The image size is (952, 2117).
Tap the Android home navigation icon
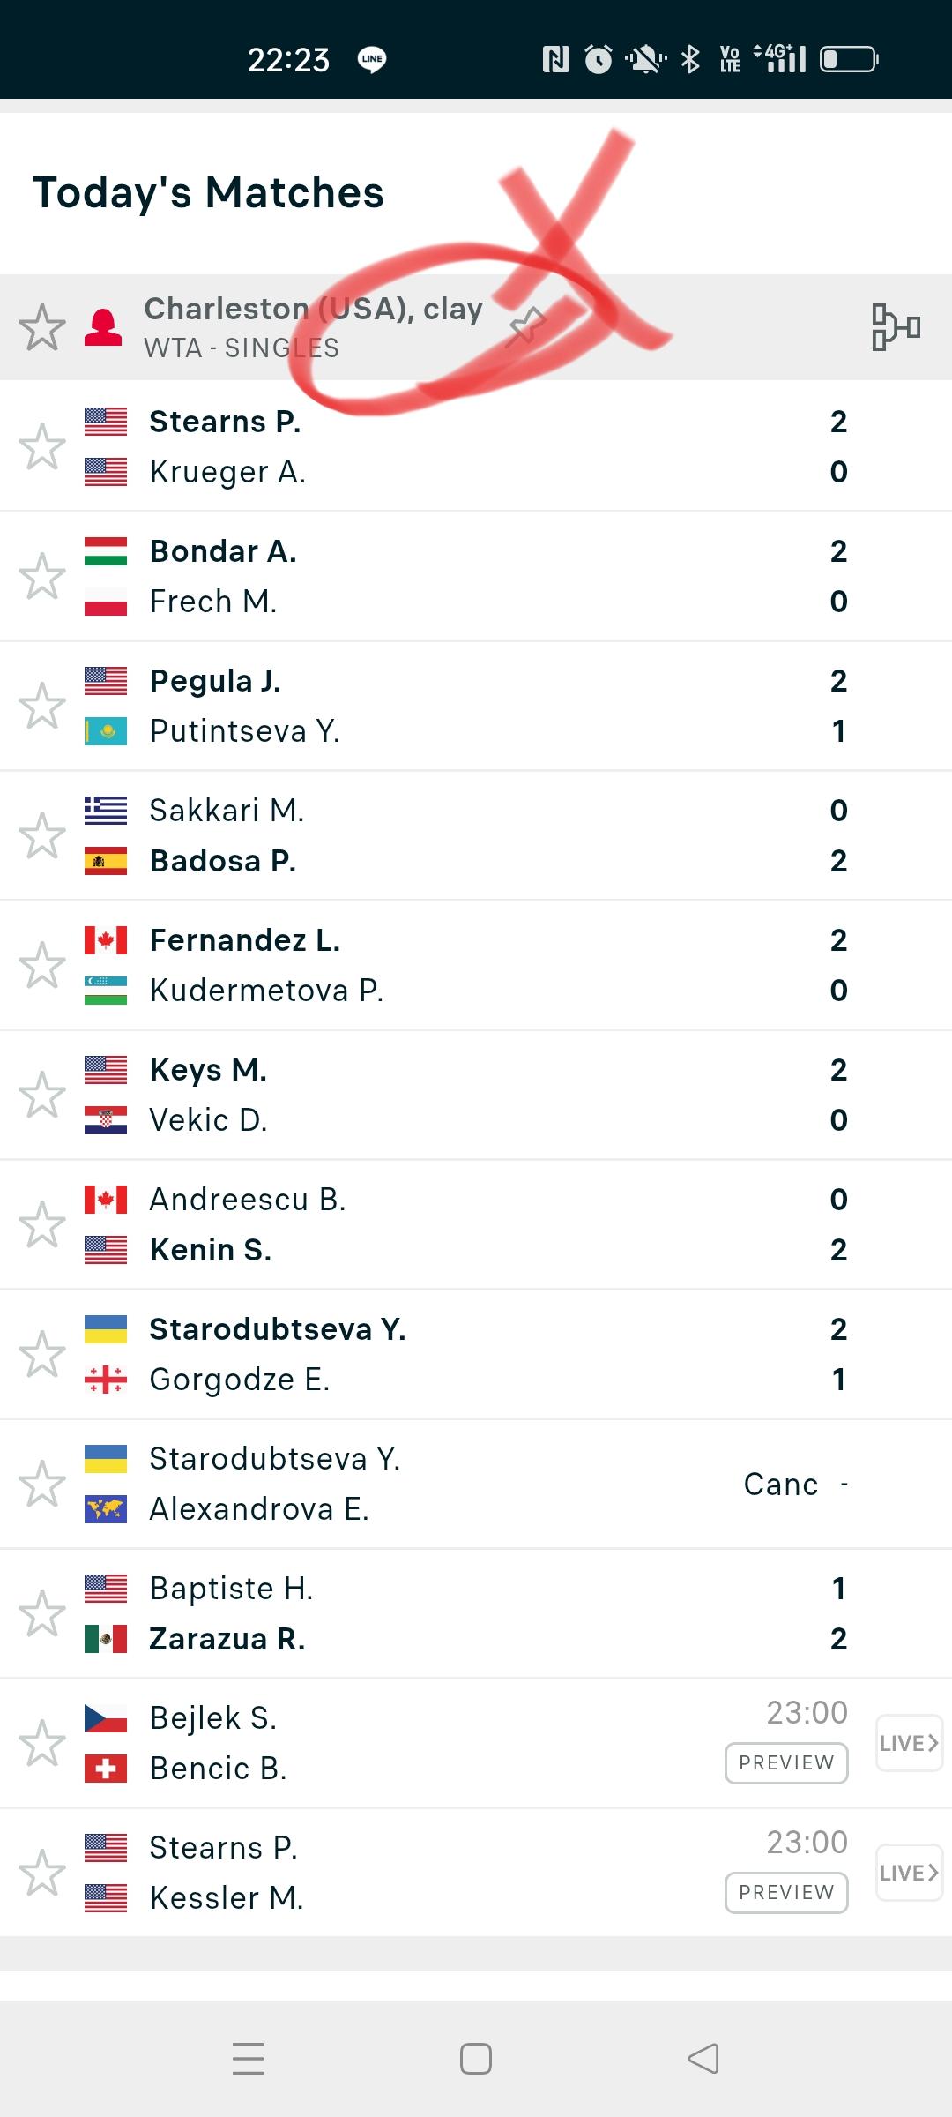(476, 2059)
